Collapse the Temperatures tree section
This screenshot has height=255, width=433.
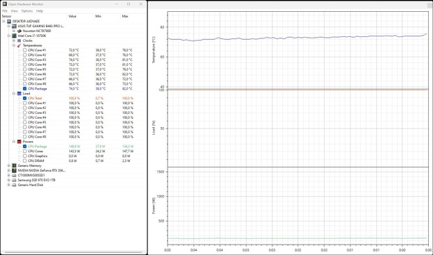click(x=14, y=45)
